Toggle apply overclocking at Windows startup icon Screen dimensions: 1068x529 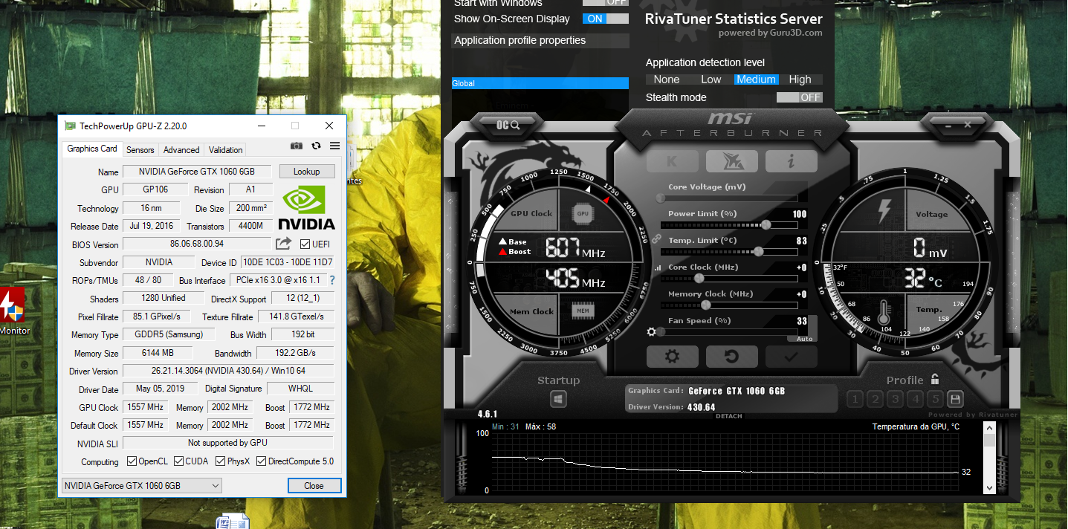click(x=559, y=400)
